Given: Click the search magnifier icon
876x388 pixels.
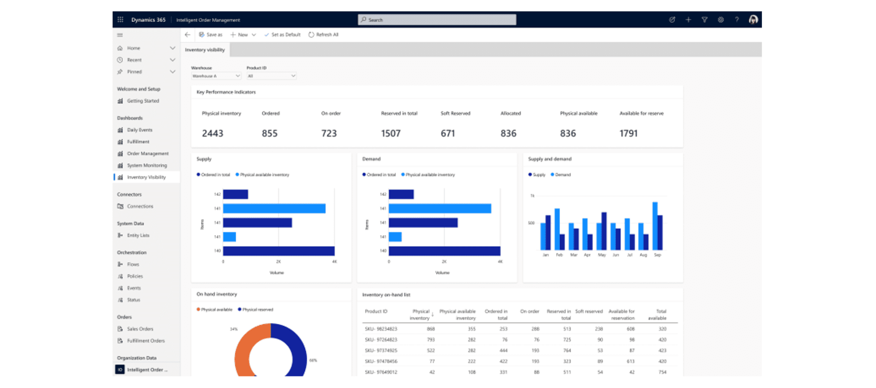Looking at the screenshot, I should point(364,20).
